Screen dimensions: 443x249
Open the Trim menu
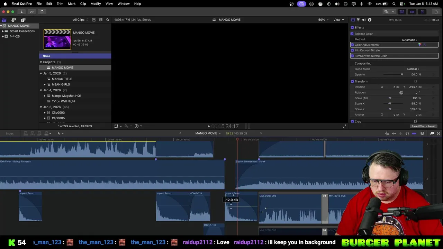click(60, 4)
